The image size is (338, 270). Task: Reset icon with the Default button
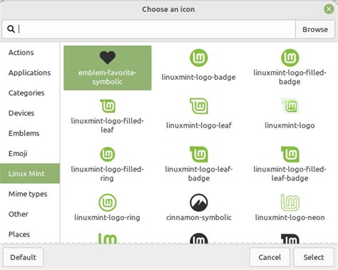pyautogui.click(x=24, y=257)
